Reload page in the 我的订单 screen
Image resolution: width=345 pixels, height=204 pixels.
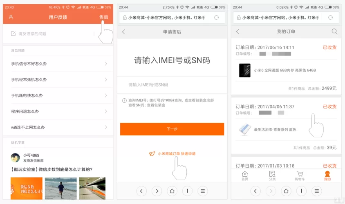click(330, 18)
